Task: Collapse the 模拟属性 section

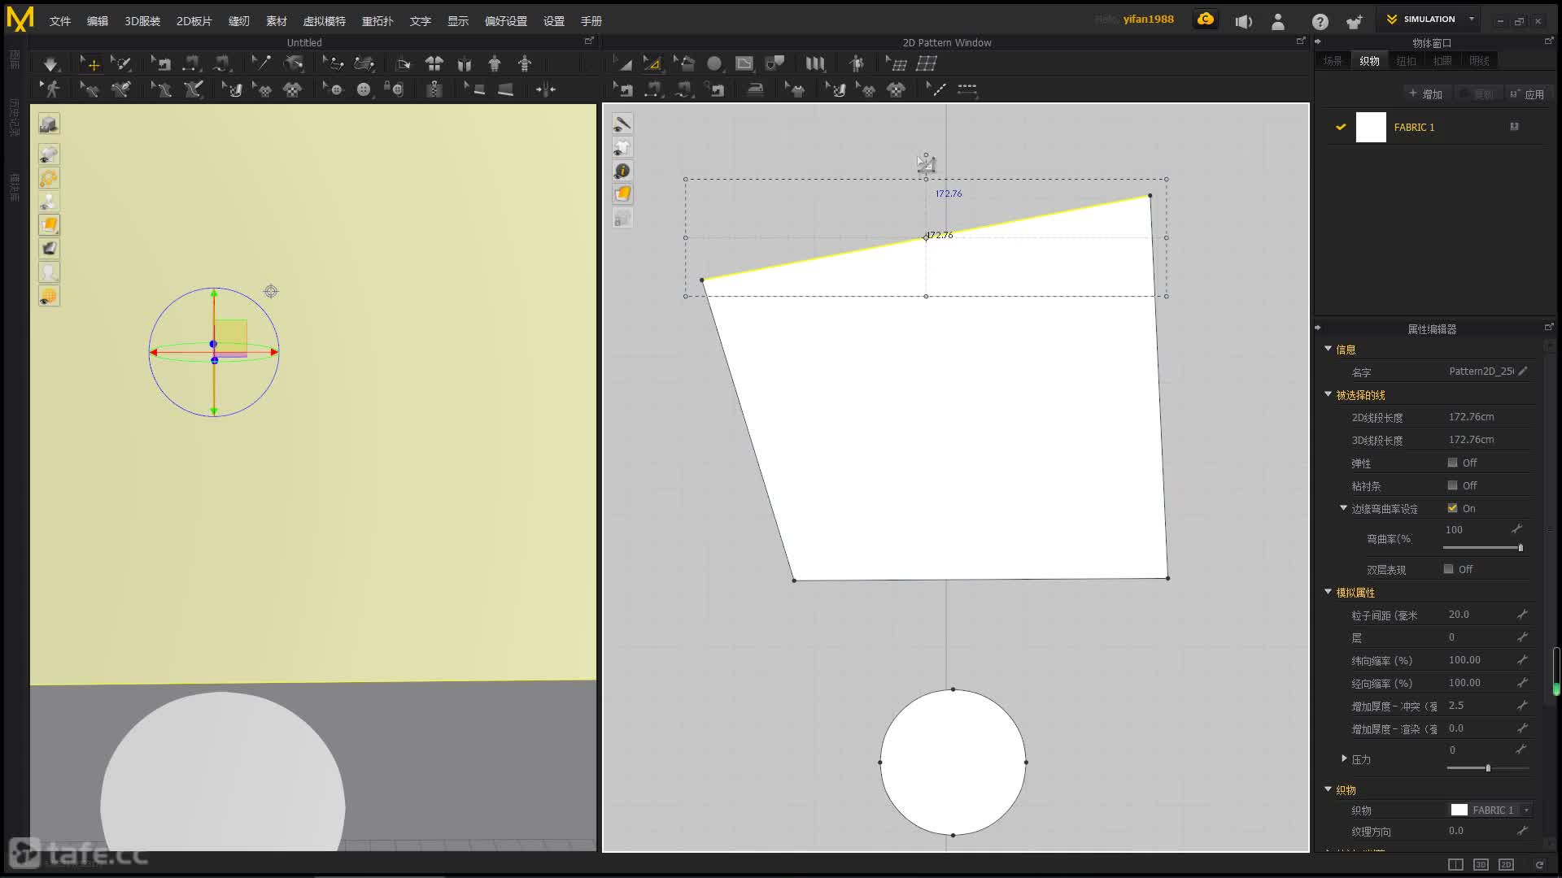Action: click(1329, 592)
